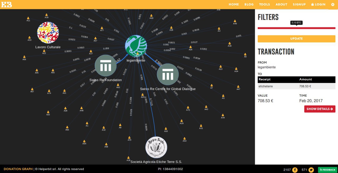Click the eticheterre receipt row
This screenshot has width=338, height=173.
[297, 86]
